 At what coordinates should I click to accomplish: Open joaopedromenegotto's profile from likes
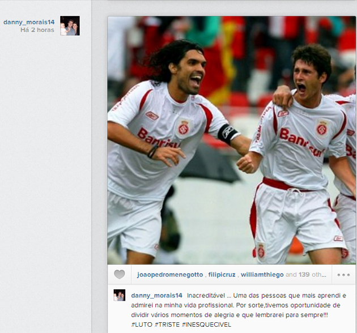tap(170, 275)
